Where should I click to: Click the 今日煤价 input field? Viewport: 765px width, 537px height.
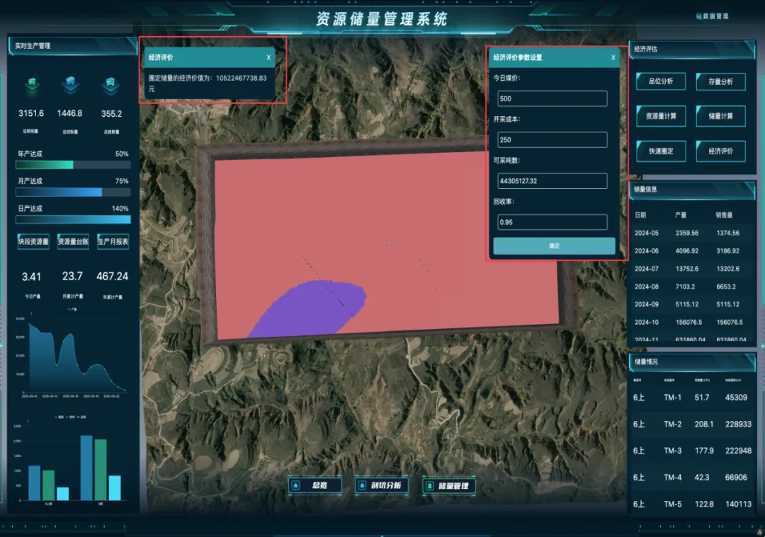click(552, 98)
